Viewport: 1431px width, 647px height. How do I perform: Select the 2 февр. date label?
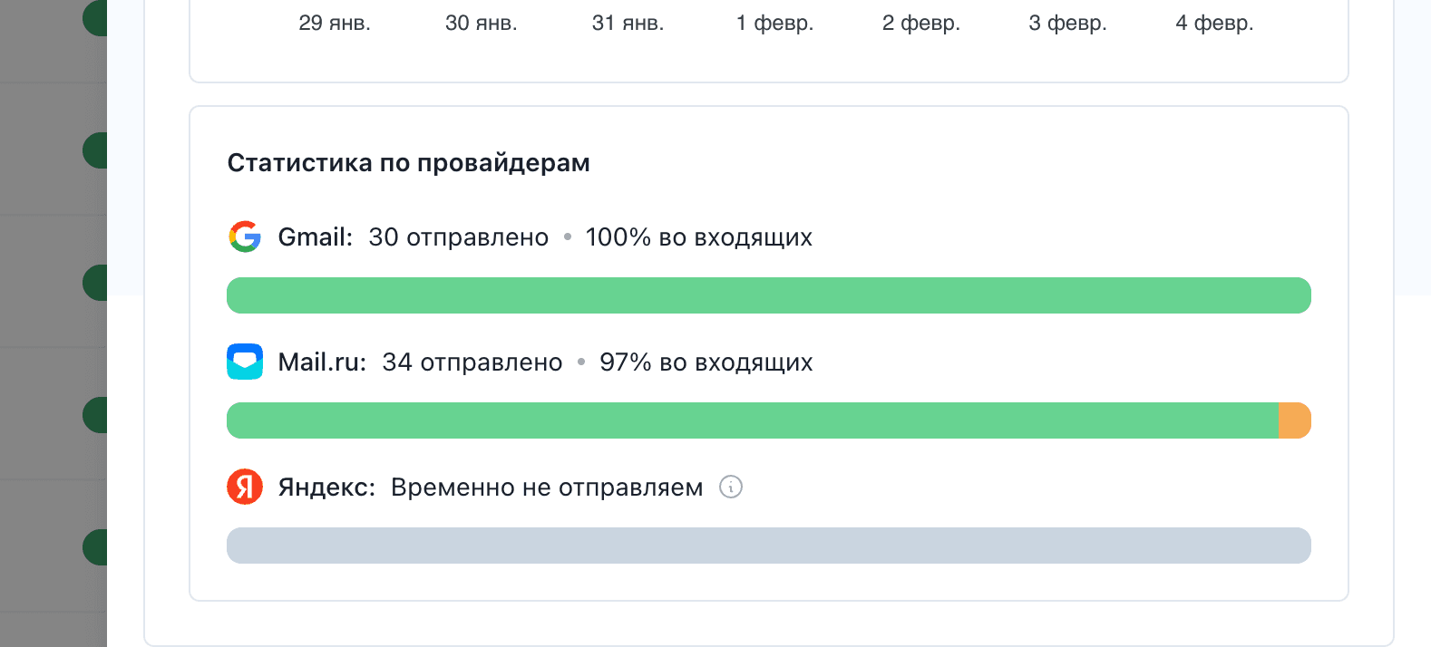tap(920, 23)
